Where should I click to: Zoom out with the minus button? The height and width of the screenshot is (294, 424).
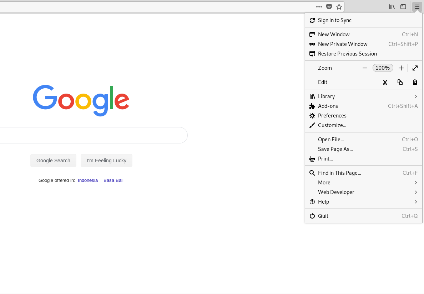point(365,68)
